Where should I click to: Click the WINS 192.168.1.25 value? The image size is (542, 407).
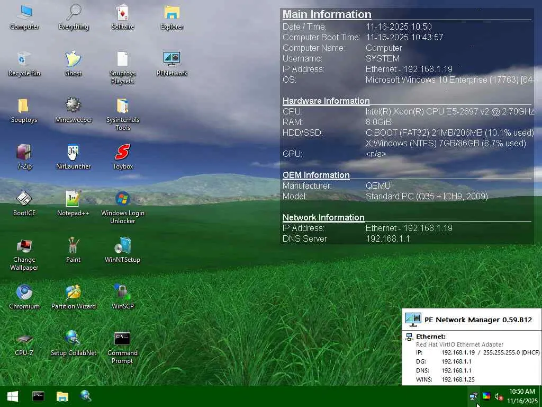point(458,379)
